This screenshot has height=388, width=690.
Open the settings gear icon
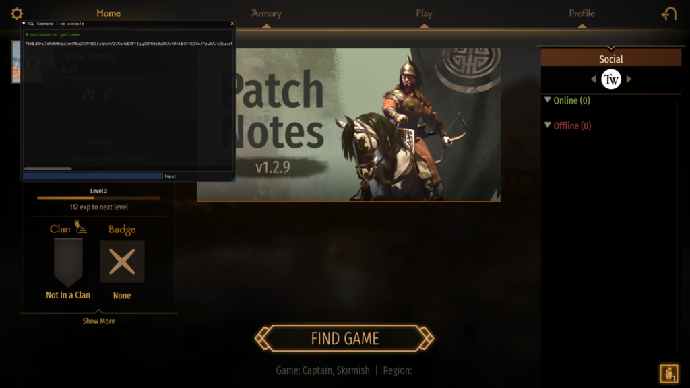pyautogui.click(x=17, y=13)
